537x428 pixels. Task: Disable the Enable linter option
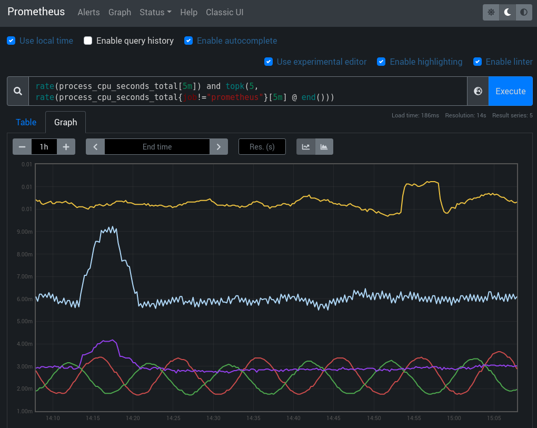coord(477,62)
